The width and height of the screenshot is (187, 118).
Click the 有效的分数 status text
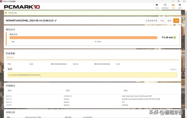[12, 13]
